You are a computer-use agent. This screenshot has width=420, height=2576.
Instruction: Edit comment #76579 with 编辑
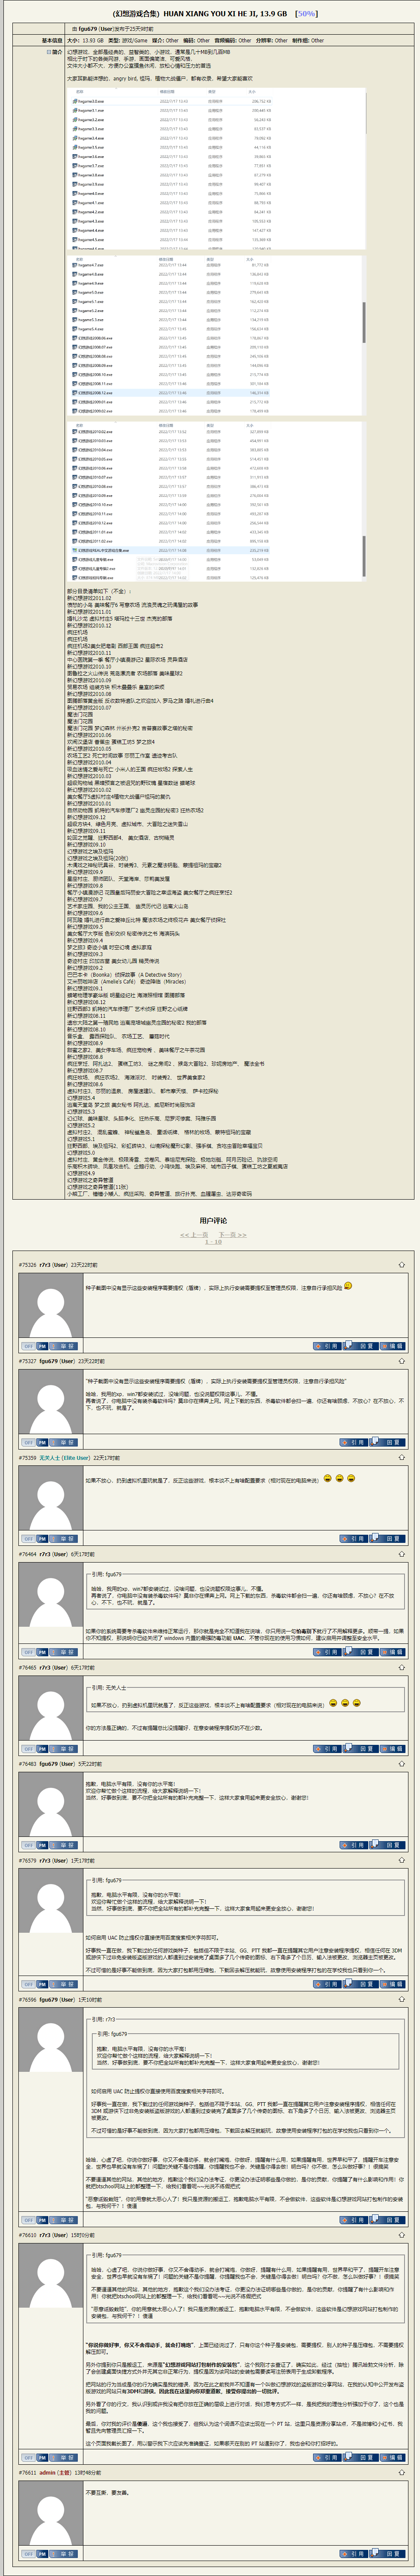point(392,1984)
